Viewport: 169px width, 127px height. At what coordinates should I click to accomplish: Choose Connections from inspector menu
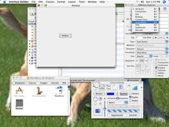145,11
